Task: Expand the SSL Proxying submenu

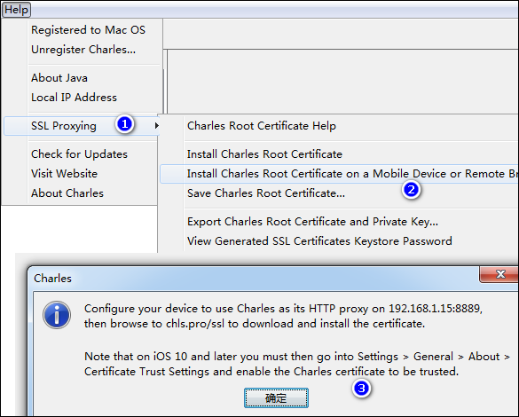Action: tap(82, 126)
